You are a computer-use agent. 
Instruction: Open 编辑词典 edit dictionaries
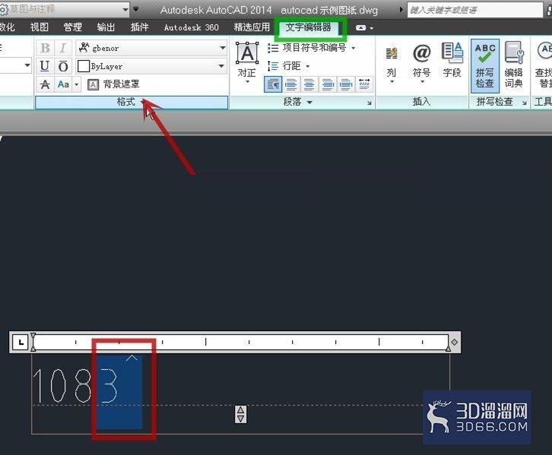(x=514, y=66)
